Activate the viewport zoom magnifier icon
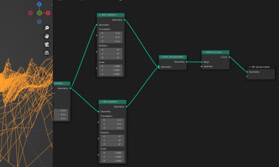 pos(47,28)
